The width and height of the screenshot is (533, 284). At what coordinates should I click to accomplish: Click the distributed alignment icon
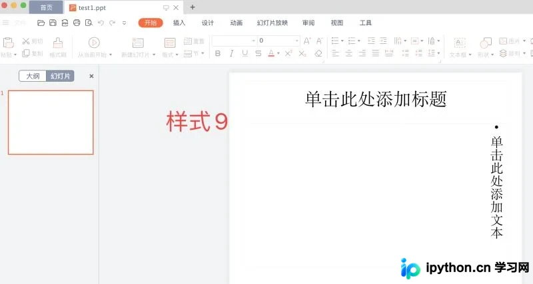[389, 53]
